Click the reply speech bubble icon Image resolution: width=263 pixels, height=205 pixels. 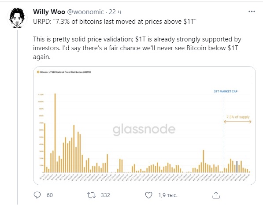tap(37, 195)
